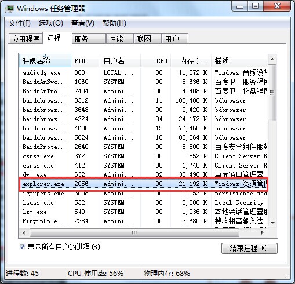295x284 pixels.
Task: Open the 查看(V) menu
Action: (83, 23)
